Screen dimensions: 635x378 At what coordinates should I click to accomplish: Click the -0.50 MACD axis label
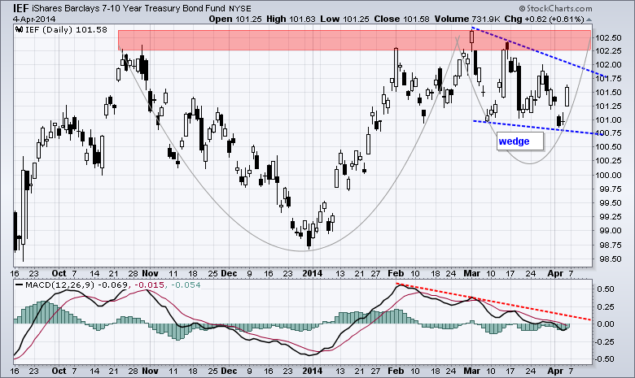(606, 359)
